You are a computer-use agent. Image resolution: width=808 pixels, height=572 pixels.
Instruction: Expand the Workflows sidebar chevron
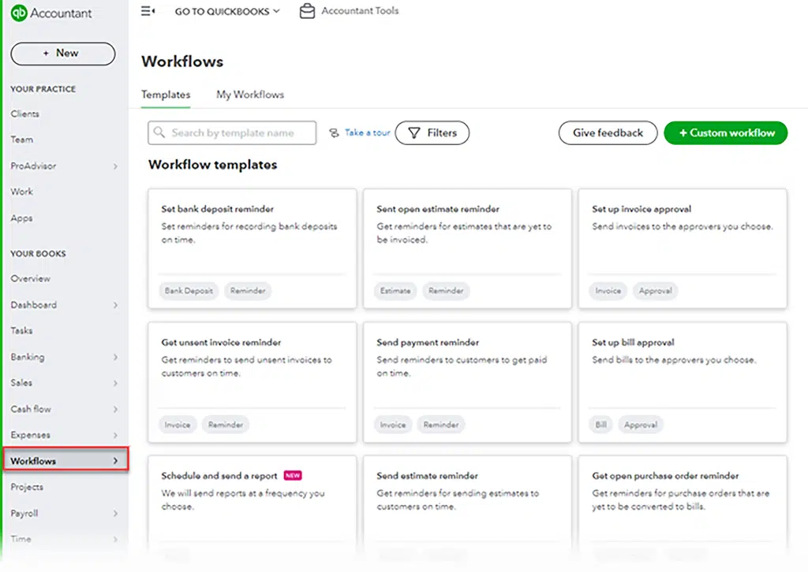tap(115, 461)
